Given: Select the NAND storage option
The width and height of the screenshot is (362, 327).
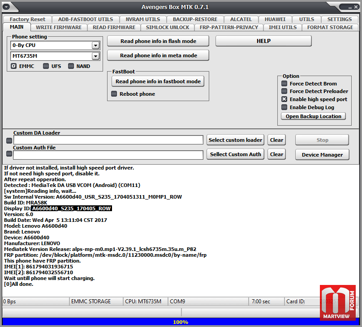Looking at the screenshot, I should point(71,66).
